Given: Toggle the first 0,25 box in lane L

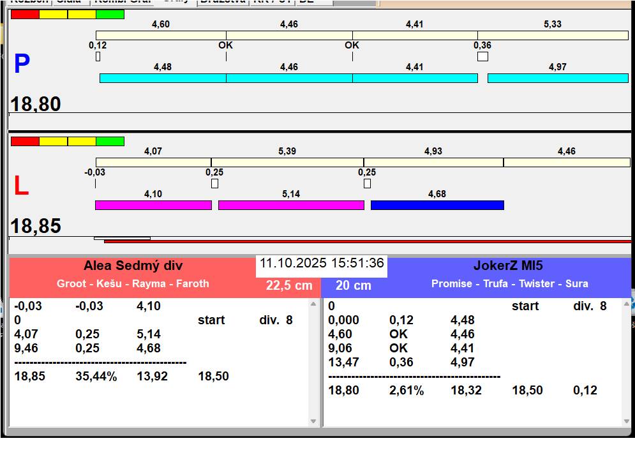Looking at the screenshot, I should (x=214, y=184).
